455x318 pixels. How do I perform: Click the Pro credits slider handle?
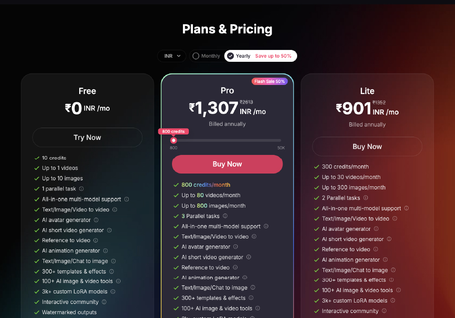[x=173, y=140]
